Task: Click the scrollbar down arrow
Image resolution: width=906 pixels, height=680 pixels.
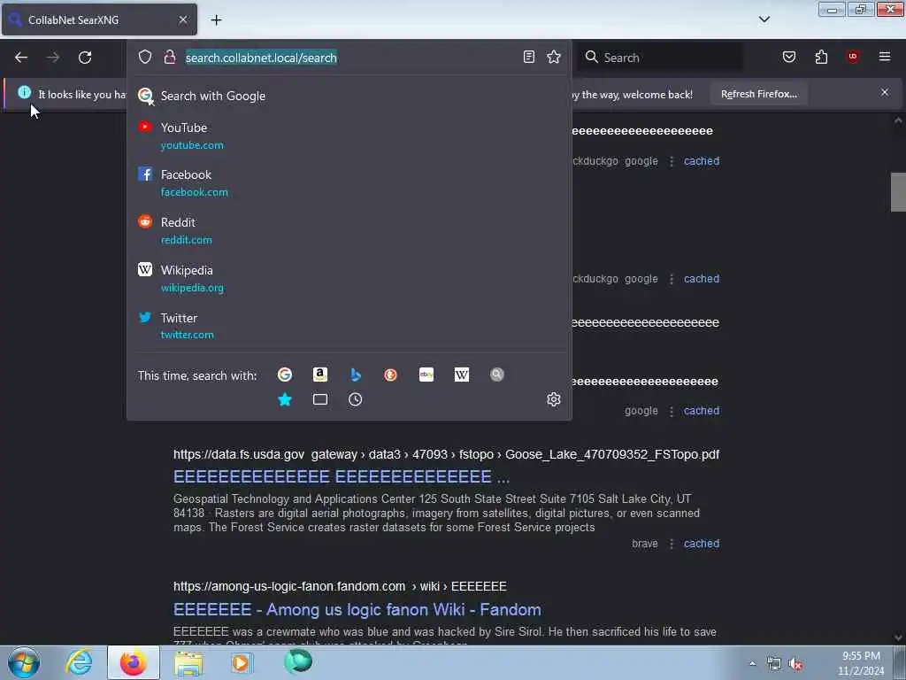Action: [898, 637]
